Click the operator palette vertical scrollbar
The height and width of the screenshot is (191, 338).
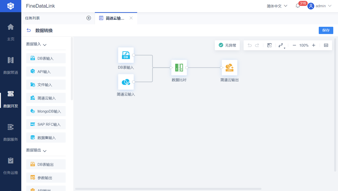point(72,69)
